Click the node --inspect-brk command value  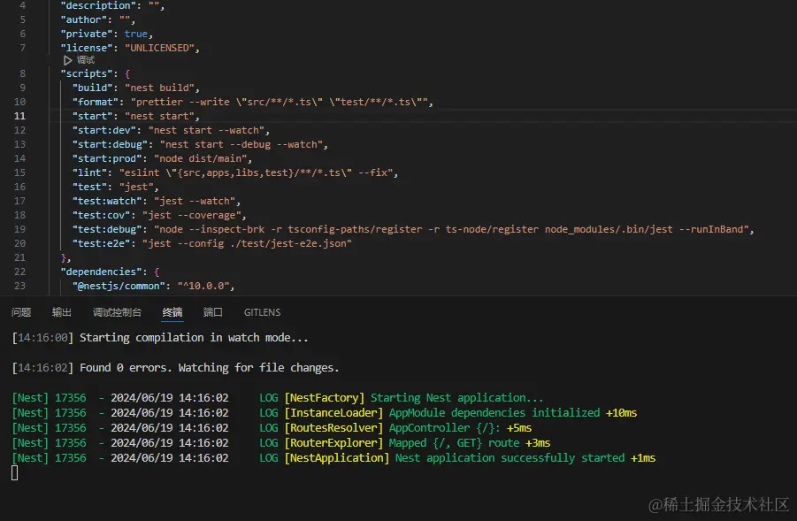[x=451, y=229]
